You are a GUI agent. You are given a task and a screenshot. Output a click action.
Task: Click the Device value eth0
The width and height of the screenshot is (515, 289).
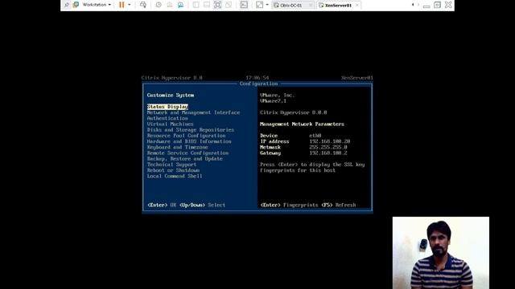315,136
